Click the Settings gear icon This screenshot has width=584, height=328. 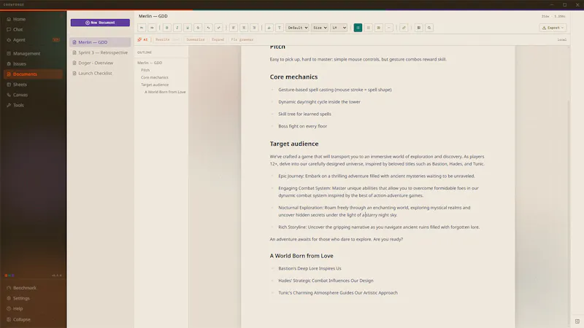click(x=9, y=298)
